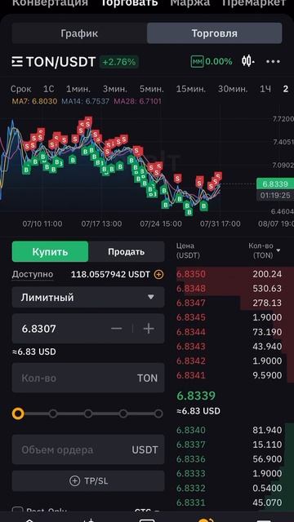294x522 pixels.
Task: Open the Кол-во (TON) column dropdown arrow
Action: point(278,250)
